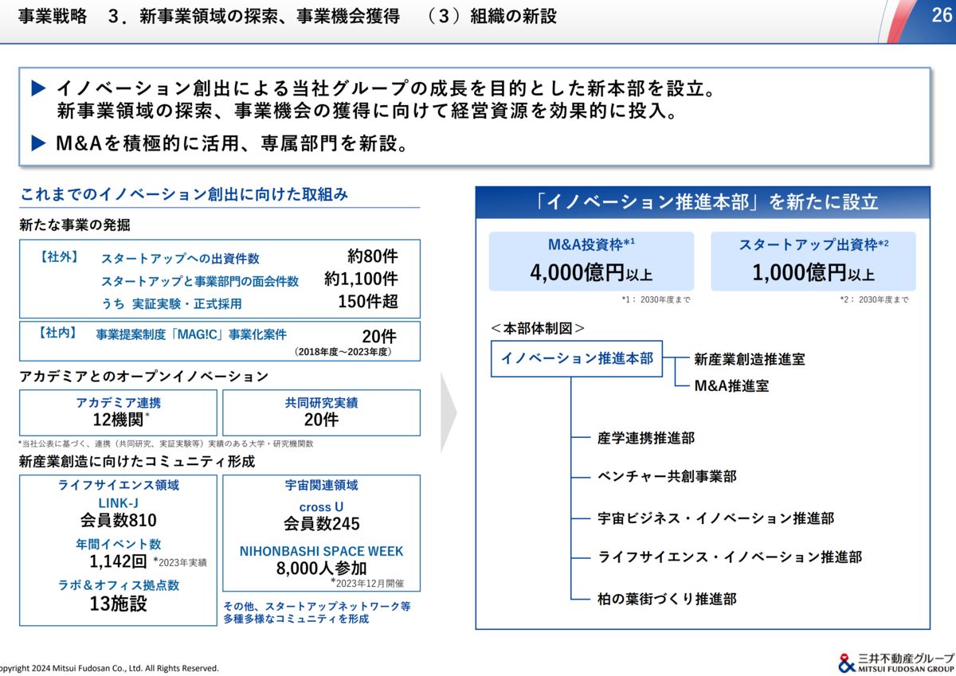Click the 150件超 value
The height and width of the screenshot is (676, 956).
click(x=368, y=302)
